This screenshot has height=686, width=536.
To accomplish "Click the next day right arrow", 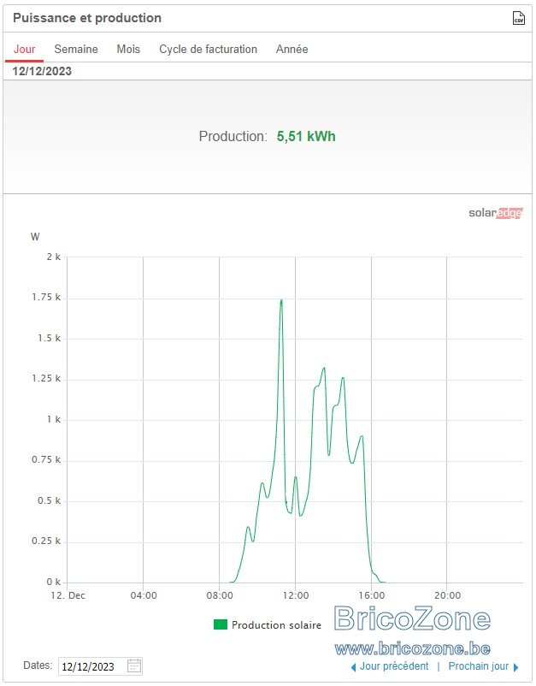I will coord(515,667).
